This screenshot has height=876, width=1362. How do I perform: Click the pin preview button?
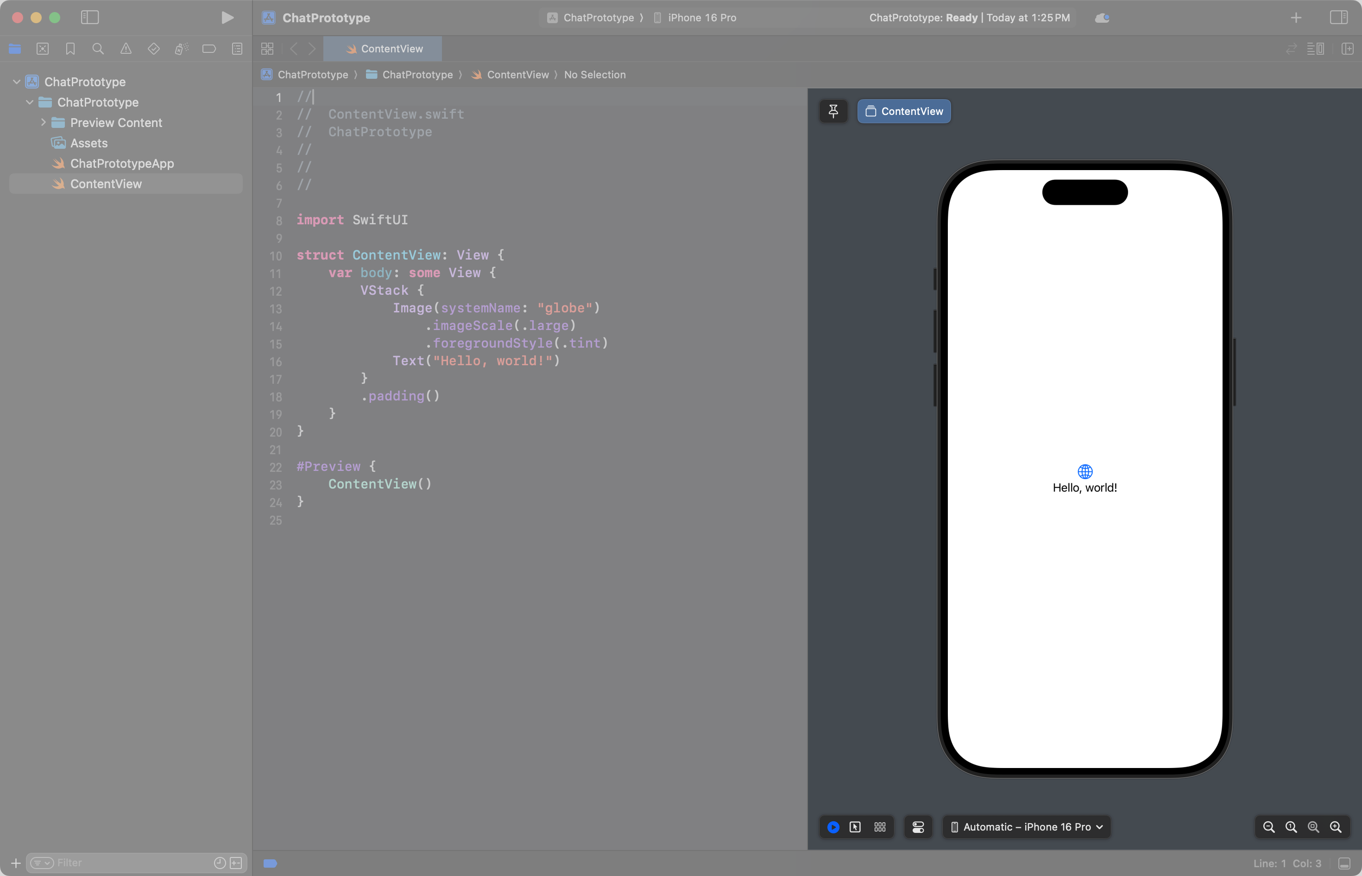833,111
